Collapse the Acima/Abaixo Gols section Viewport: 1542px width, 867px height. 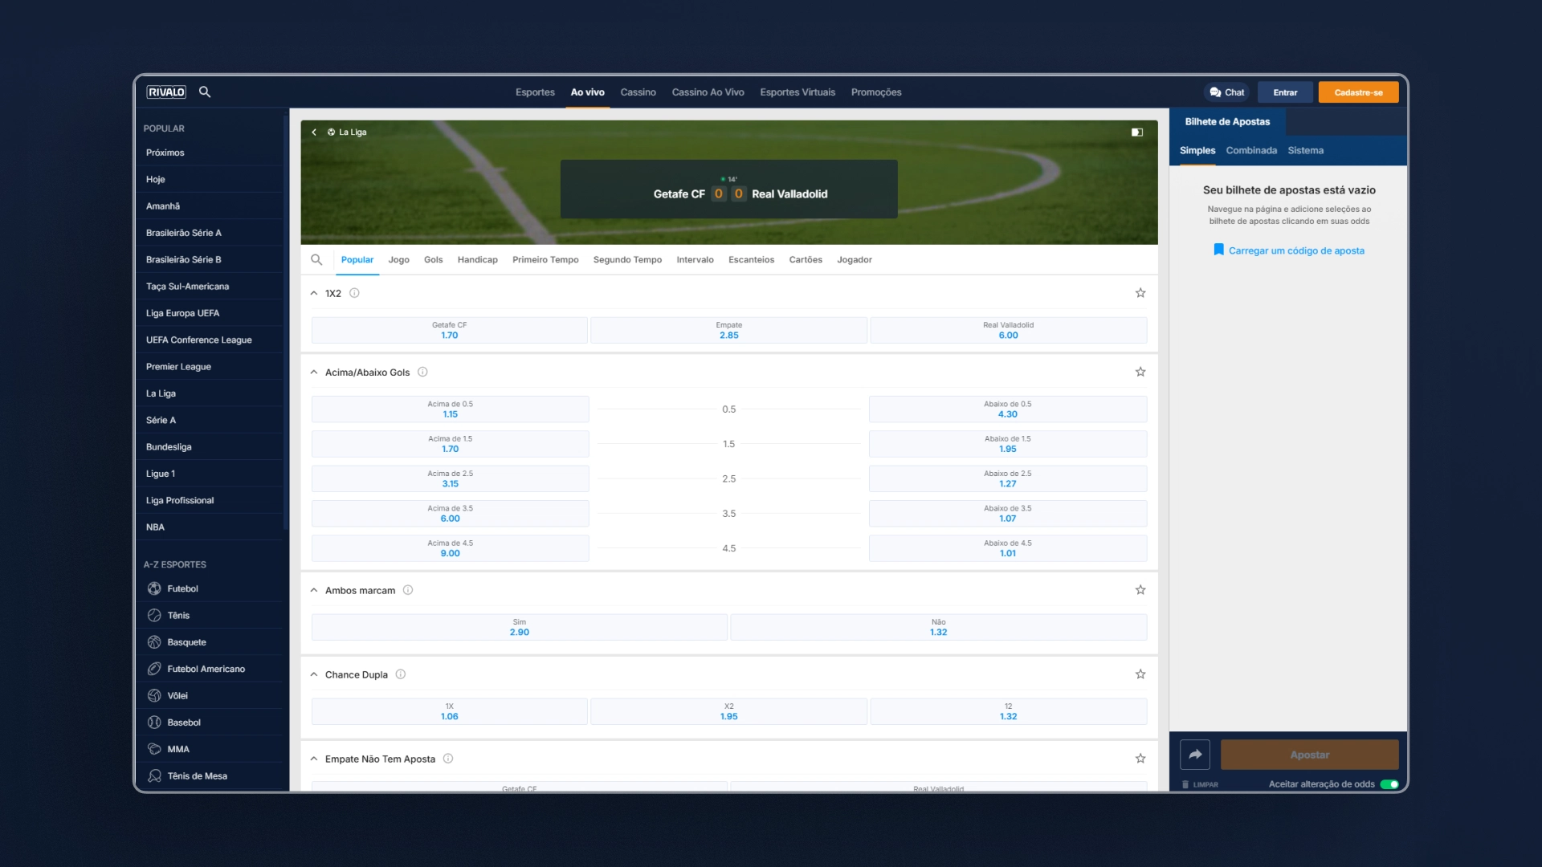point(313,372)
